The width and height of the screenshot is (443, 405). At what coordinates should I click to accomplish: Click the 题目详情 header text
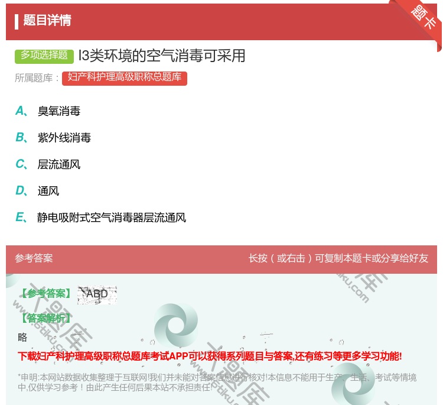coord(47,20)
